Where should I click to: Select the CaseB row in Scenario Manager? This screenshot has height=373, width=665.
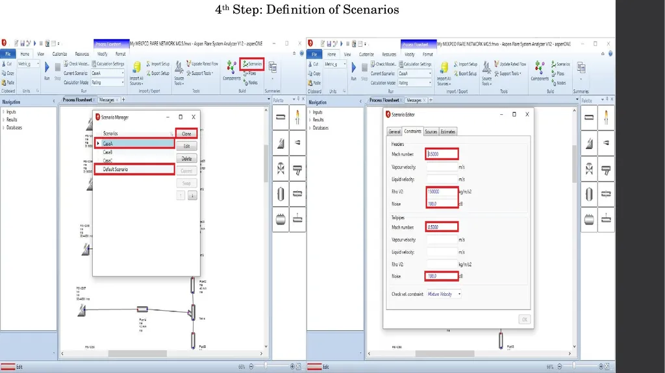(x=134, y=152)
